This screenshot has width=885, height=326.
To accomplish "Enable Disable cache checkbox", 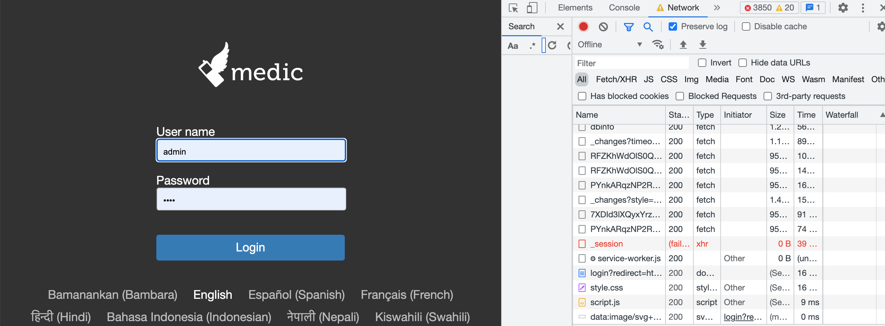I will pyautogui.click(x=746, y=26).
